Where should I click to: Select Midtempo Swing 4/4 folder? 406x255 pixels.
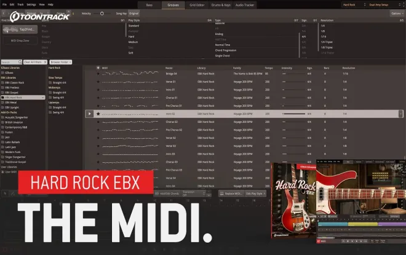coord(57,98)
